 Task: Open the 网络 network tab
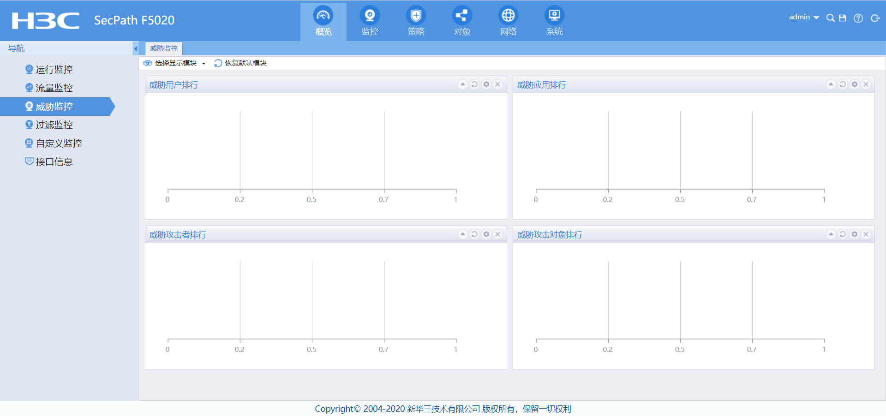point(508,21)
